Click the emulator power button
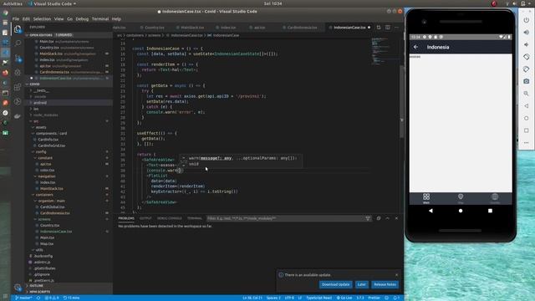This screenshot has height=301, width=535. pyautogui.click(x=526, y=20)
